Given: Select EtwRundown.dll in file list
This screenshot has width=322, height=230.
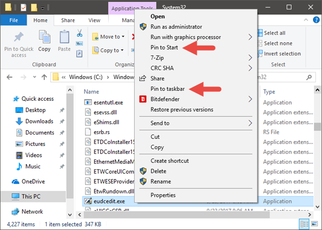Looking at the screenshot, I should 114,191.
